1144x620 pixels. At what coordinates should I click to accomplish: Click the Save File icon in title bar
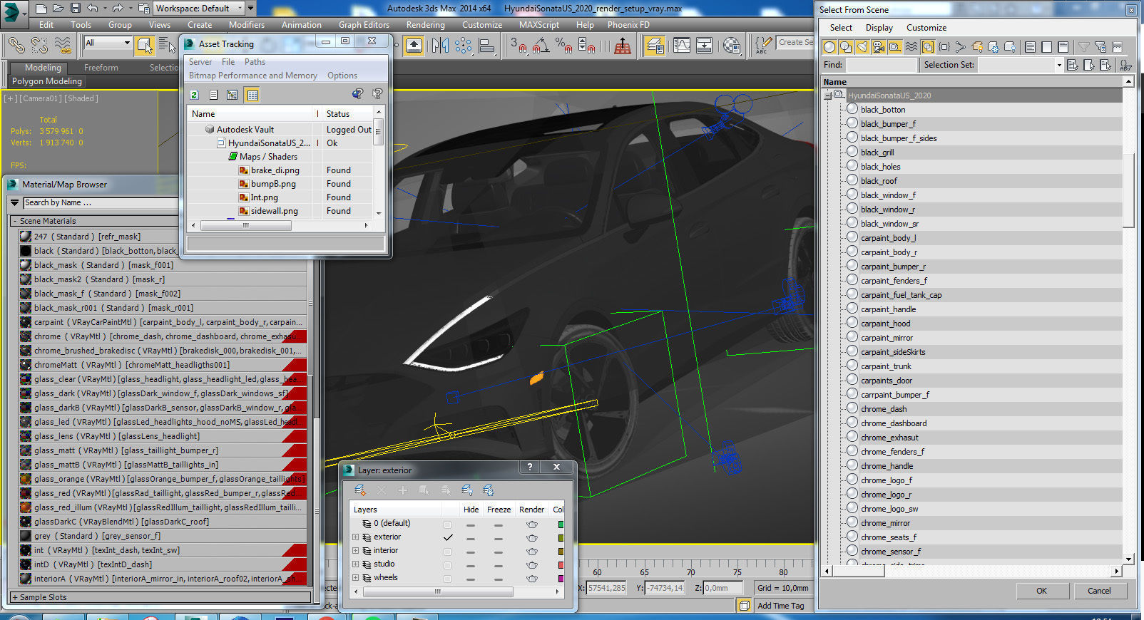click(76, 9)
